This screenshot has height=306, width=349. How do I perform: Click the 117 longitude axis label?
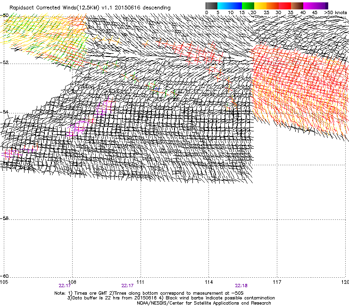click(277, 282)
